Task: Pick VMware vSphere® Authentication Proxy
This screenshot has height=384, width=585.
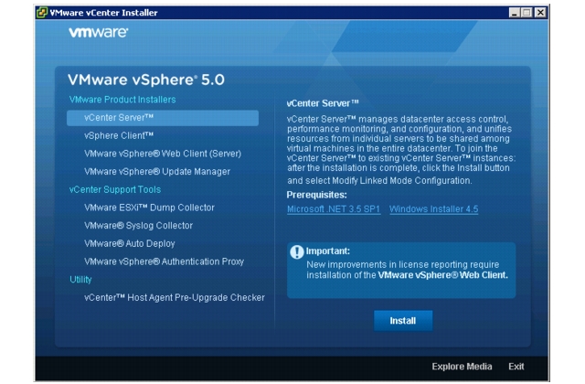Action: click(x=164, y=261)
